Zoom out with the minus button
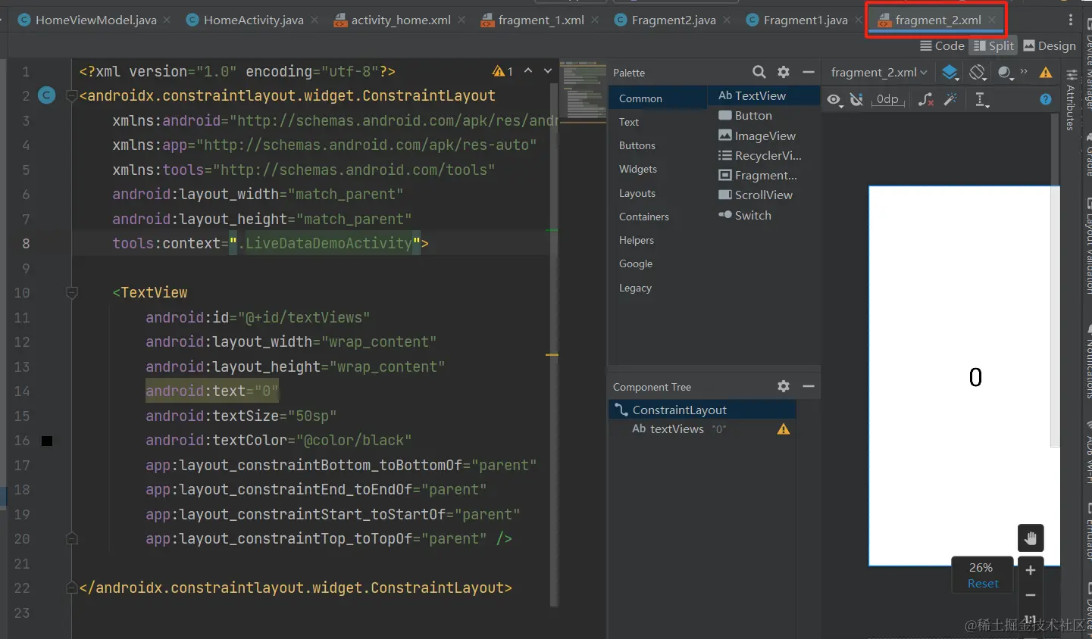Image resolution: width=1092 pixels, height=639 pixels. click(1031, 595)
